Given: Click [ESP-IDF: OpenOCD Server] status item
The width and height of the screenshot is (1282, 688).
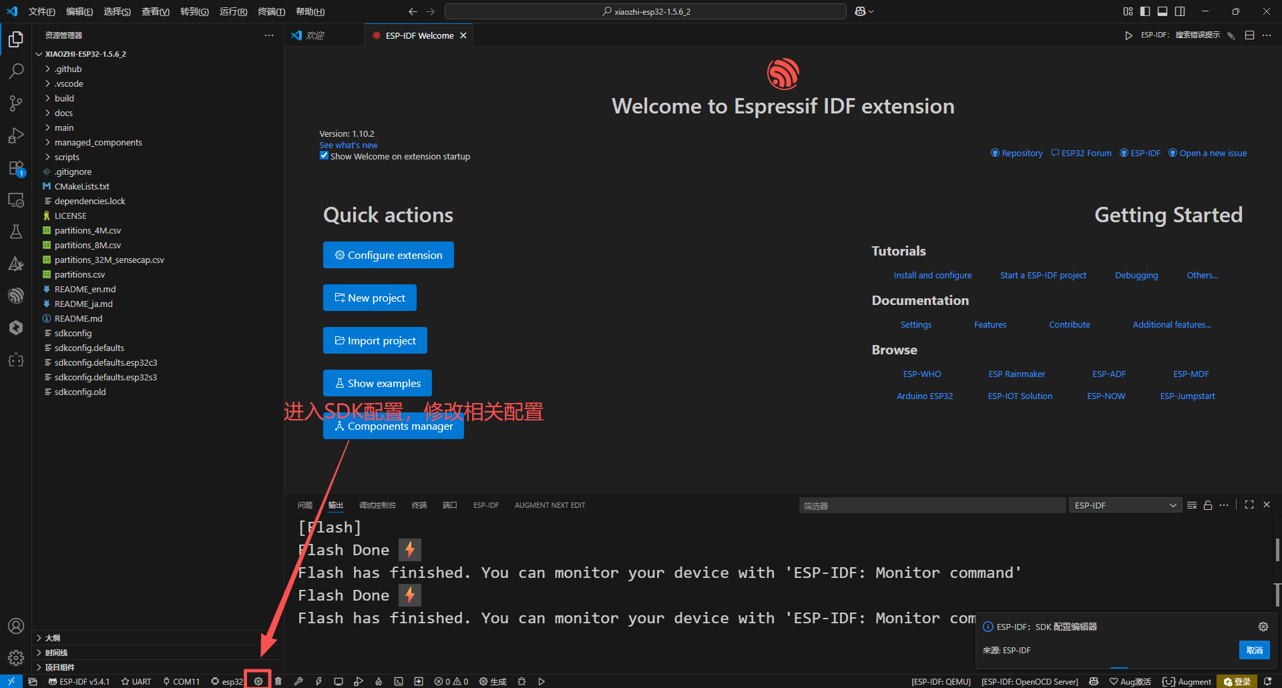Looking at the screenshot, I should click(x=1030, y=681).
